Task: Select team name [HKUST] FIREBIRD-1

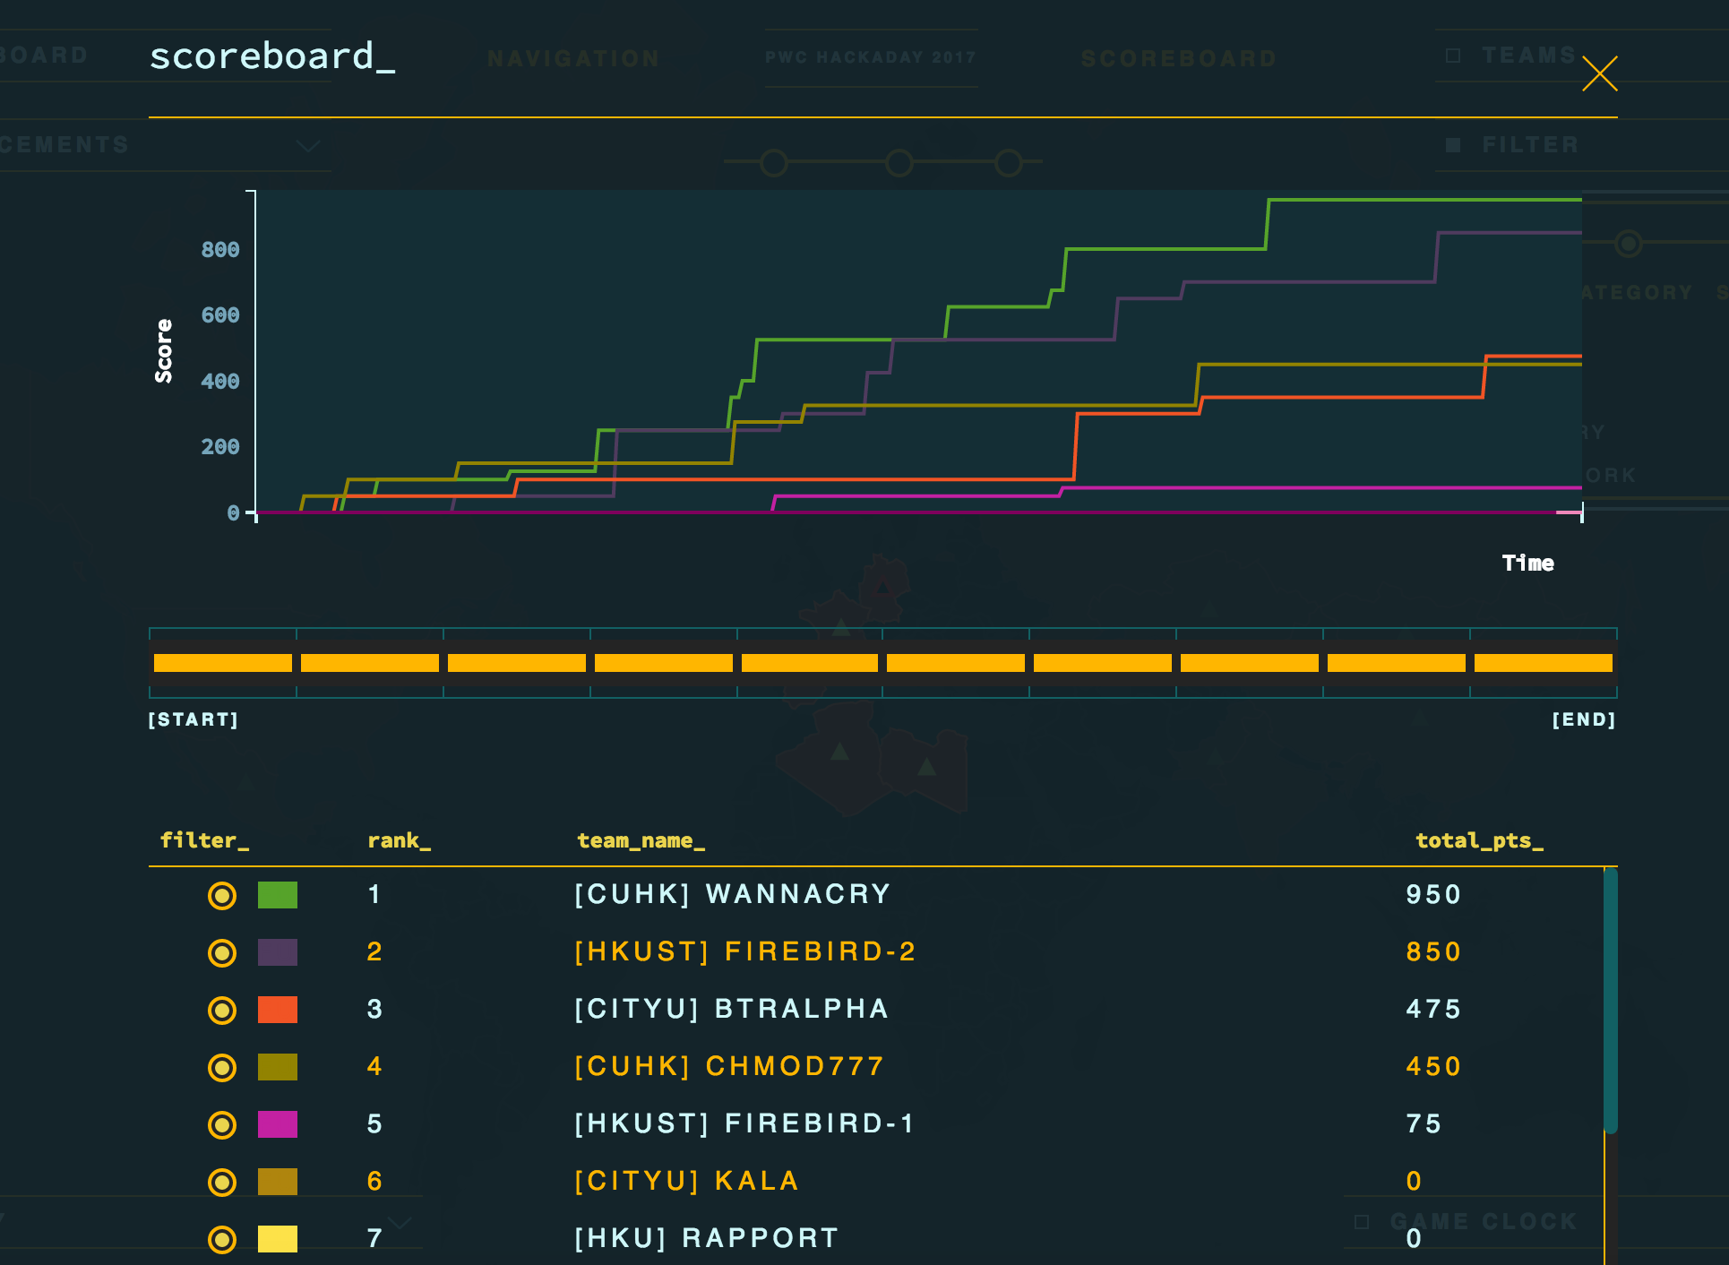Action: pos(744,1123)
